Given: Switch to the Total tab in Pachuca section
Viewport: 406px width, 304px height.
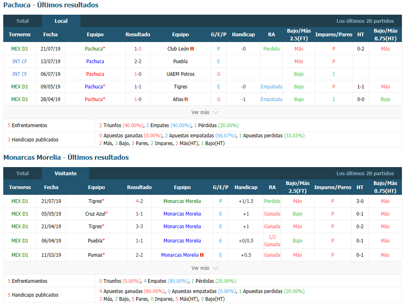Looking at the screenshot, I should pyautogui.click(x=22, y=21).
